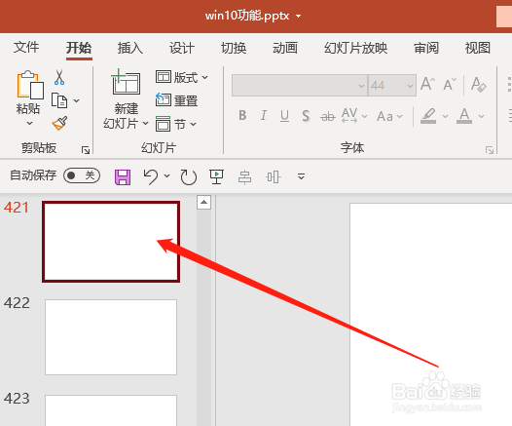Image resolution: width=512 pixels, height=426 pixels.
Task: Open clipboard pane launcher
Action: (86, 150)
